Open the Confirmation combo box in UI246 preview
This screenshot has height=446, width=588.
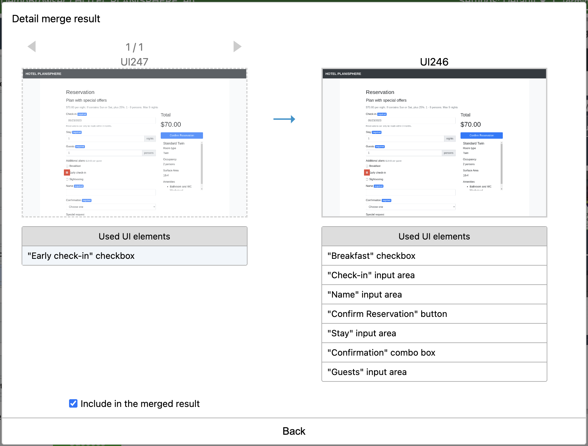coord(411,207)
